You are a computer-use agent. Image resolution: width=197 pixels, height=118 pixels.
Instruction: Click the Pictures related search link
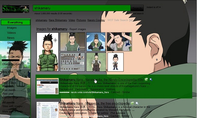click(81, 20)
